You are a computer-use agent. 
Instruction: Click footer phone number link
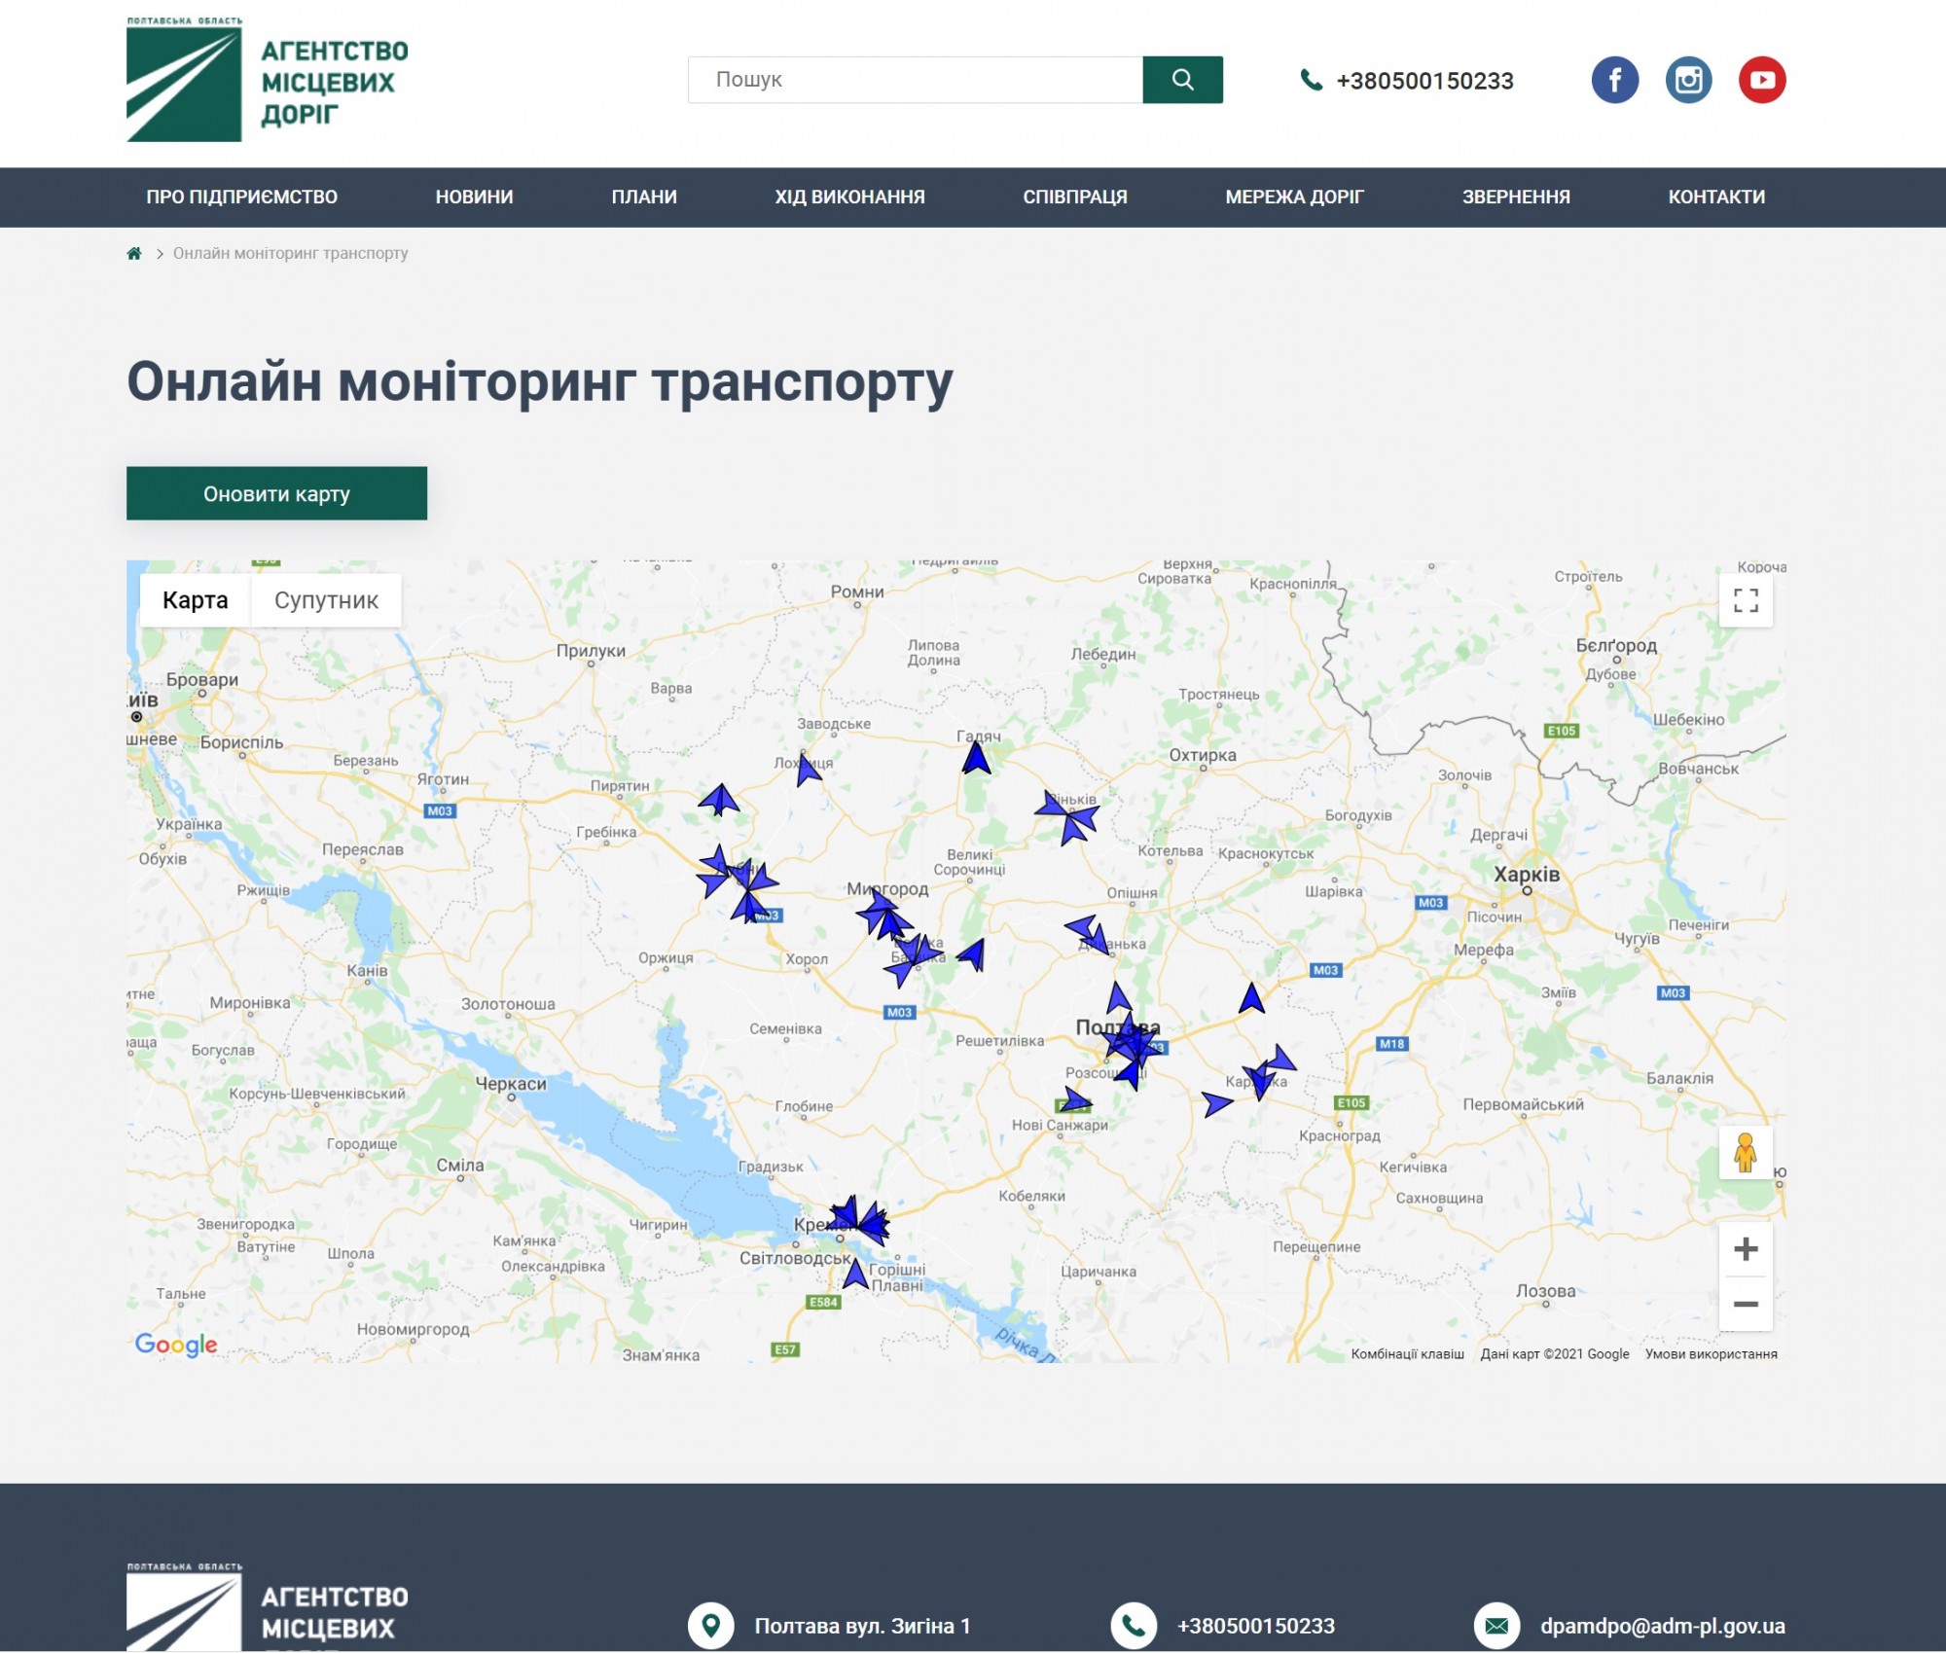(1256, 1626)
